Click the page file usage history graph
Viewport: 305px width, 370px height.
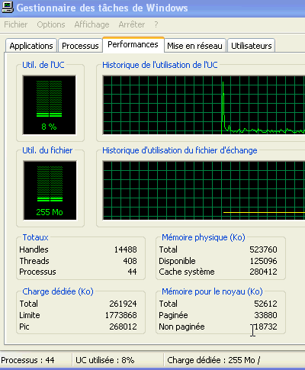204,191
